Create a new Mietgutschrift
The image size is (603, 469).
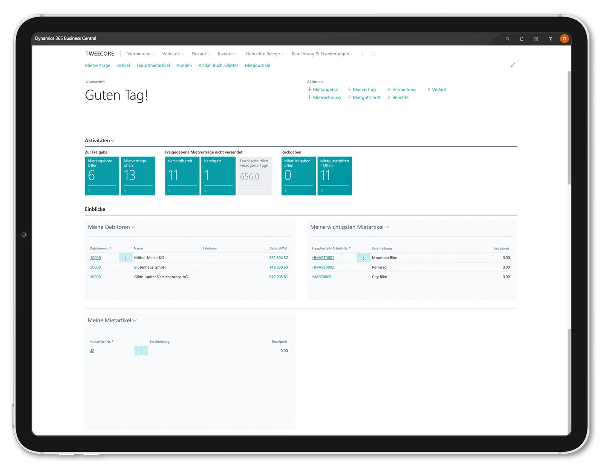(x=364, y=97)
